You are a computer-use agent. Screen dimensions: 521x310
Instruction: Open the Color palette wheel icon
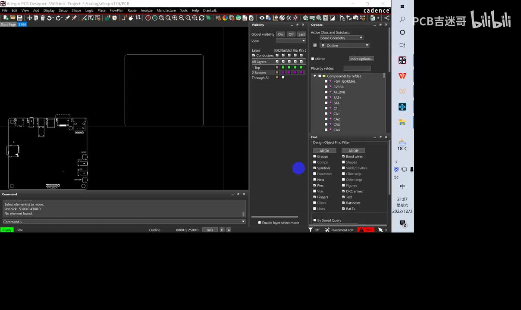225,18
